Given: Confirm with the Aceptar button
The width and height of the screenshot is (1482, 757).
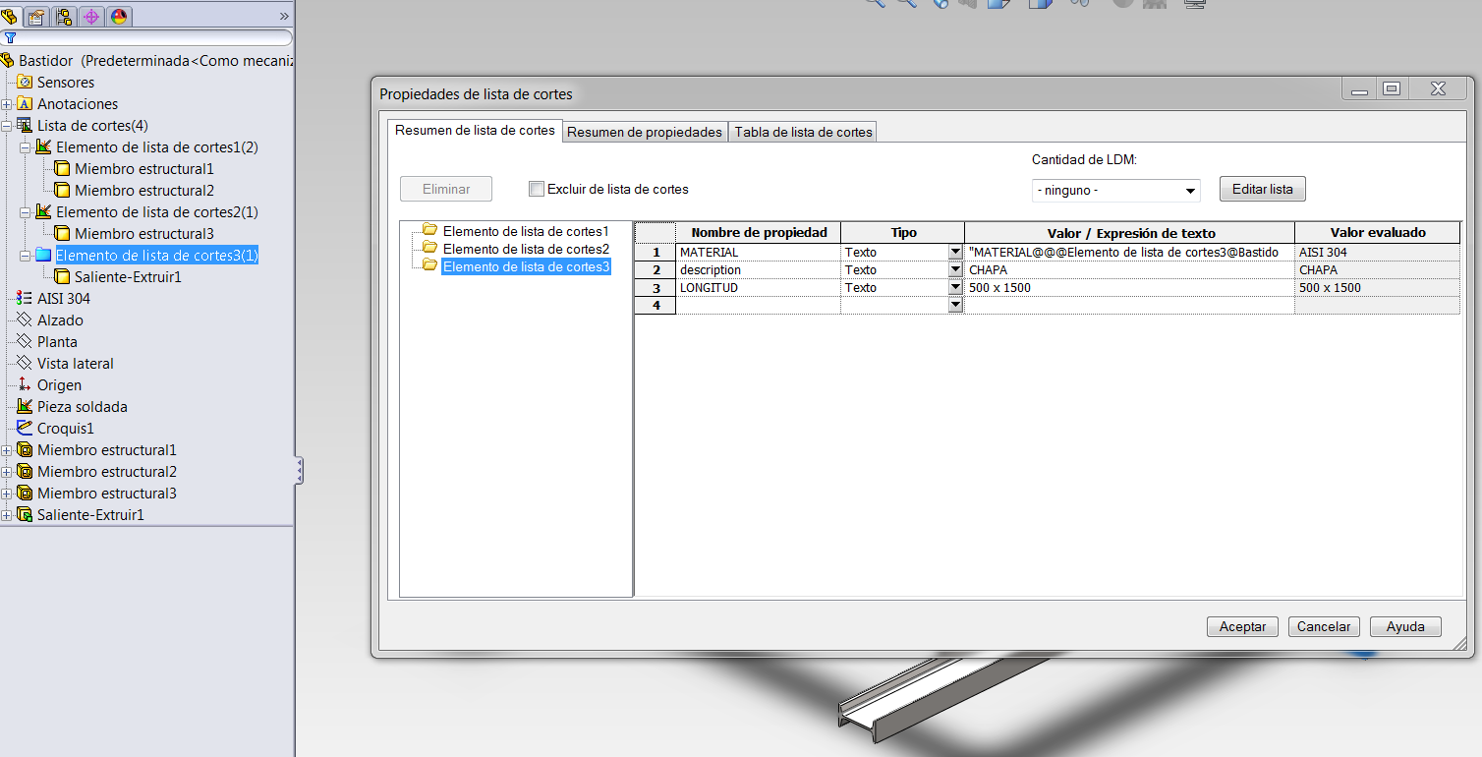Looking at the screenshot, I should pyautogui.click(x=1242, y=627).
